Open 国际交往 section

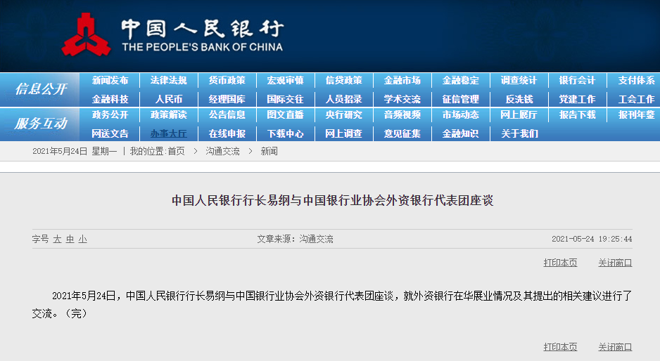(x=286, y=99)
